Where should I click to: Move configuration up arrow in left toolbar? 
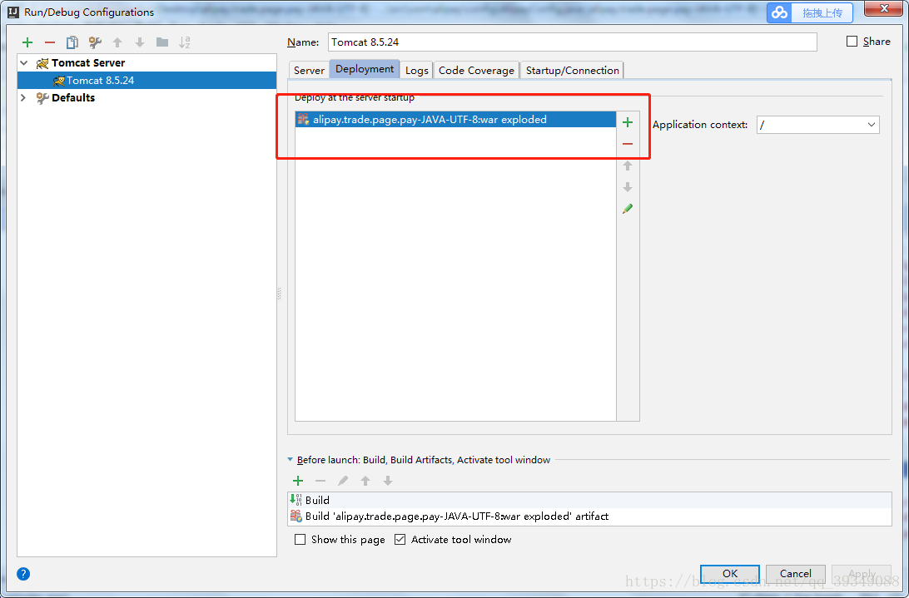coord(117,42)
